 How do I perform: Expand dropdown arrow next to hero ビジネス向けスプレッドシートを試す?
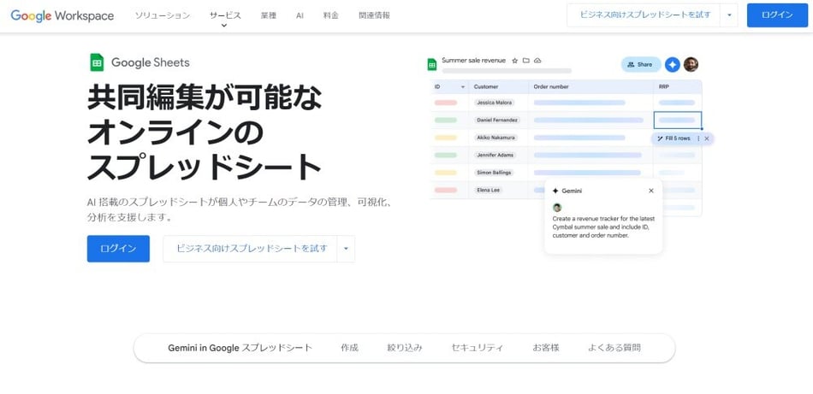pyautogui.click(x=346, y=249)
